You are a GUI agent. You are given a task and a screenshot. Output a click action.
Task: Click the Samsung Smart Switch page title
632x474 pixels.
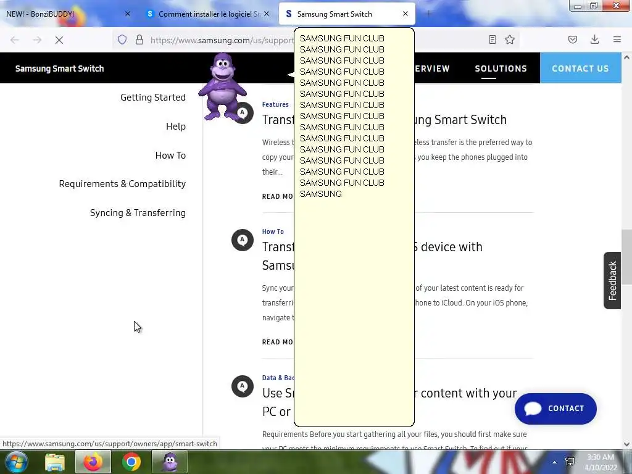coord(60,69)
